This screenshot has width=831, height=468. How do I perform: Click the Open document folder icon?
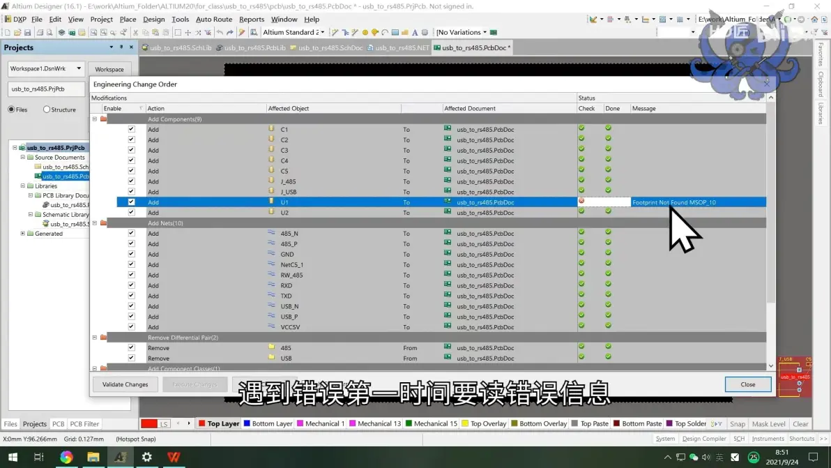[17, 32]
